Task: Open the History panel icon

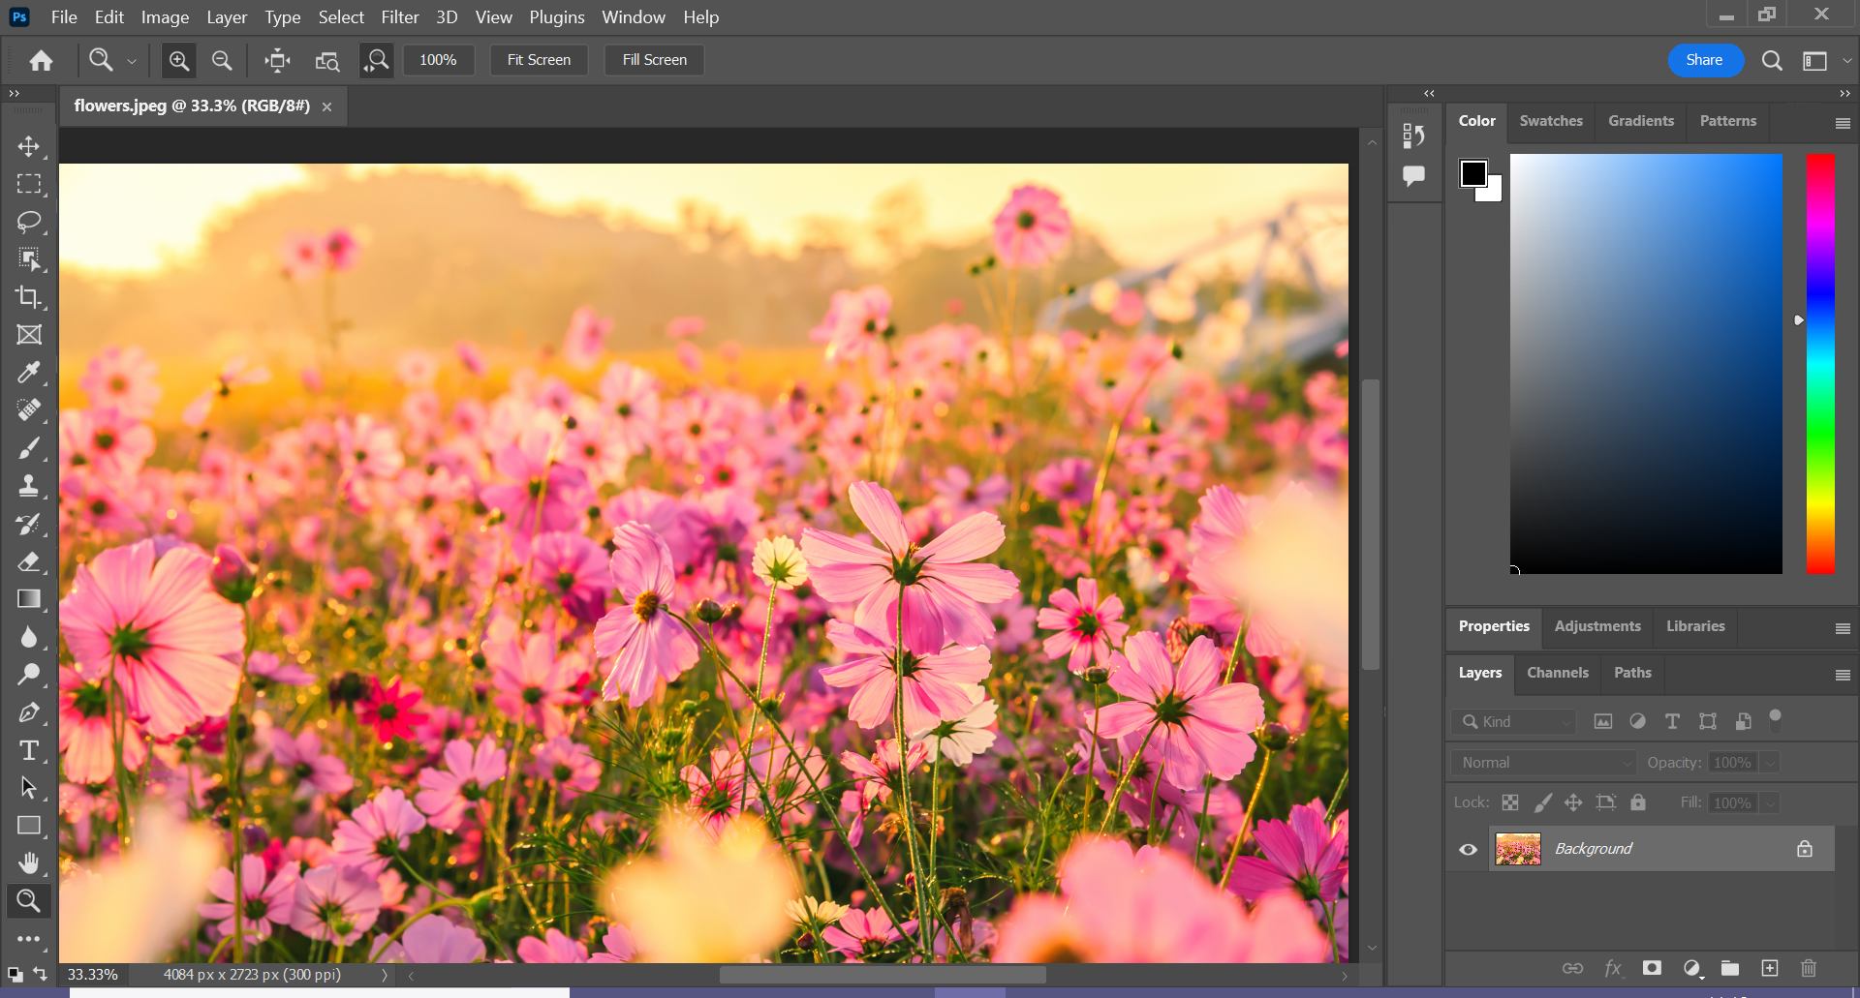Action: pos(1414,136)
